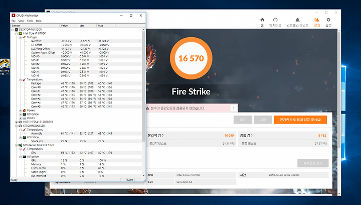Screen dimensions: 361x205
Task: Open the View menu in HWMonitor
Action: pyautogui.click(x=21, y=21)
